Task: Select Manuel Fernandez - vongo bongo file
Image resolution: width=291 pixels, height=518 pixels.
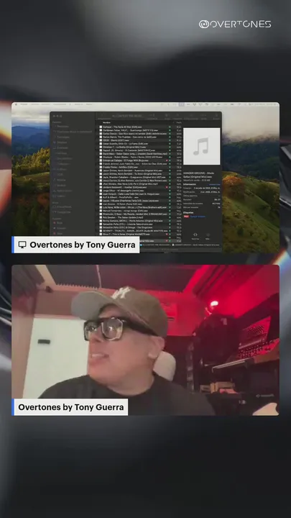Action: tap(140, 210)
